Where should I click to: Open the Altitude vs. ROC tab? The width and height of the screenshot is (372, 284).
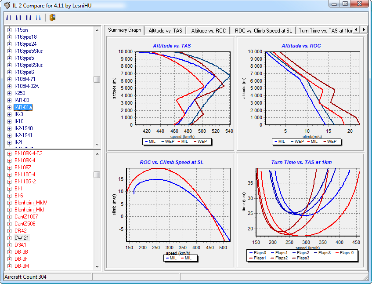[208, 30]
